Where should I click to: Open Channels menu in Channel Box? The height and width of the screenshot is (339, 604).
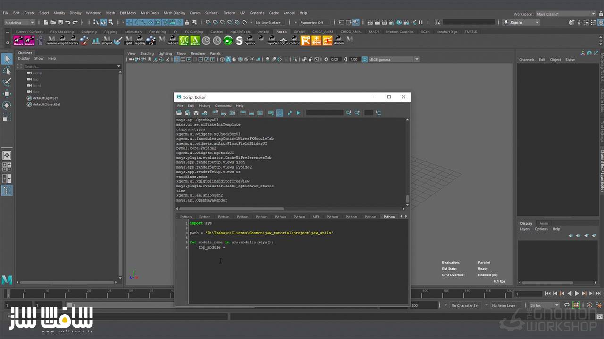click(527, 60)
